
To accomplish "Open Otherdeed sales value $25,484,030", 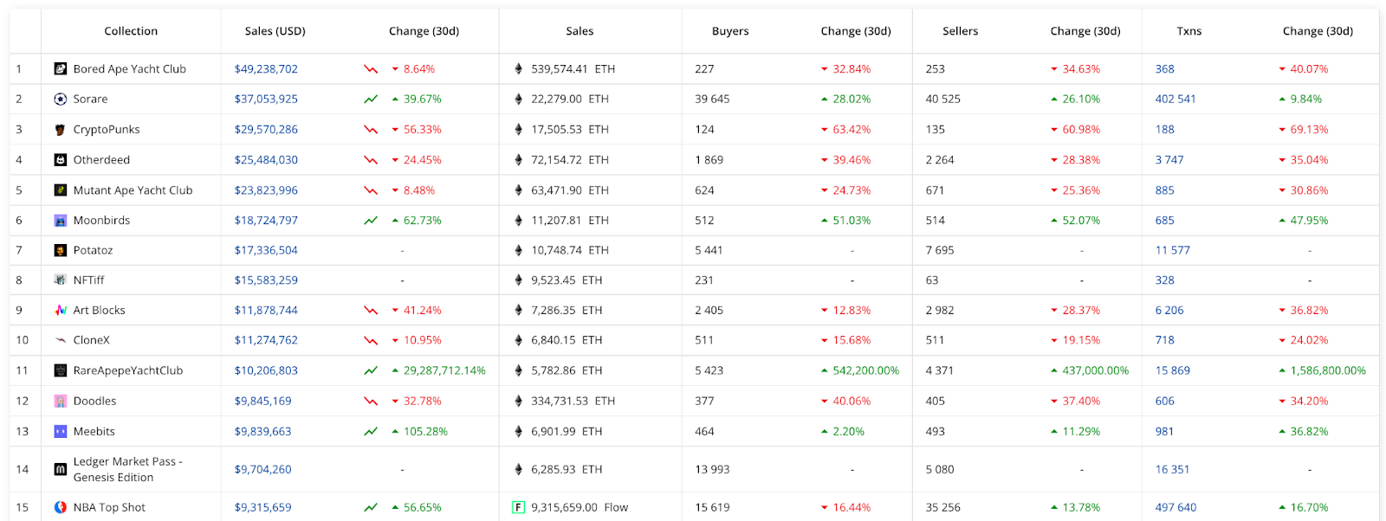I will coord(266,160).
